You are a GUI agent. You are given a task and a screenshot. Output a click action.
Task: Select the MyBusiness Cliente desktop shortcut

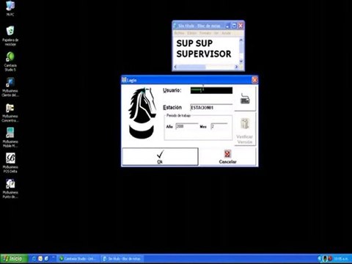coord(10,87)
